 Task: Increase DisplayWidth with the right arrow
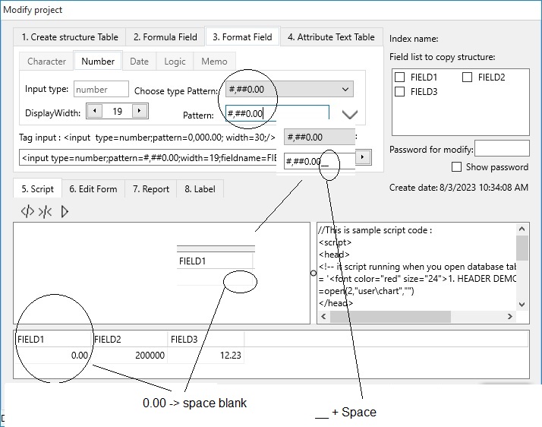click(139, 111)
